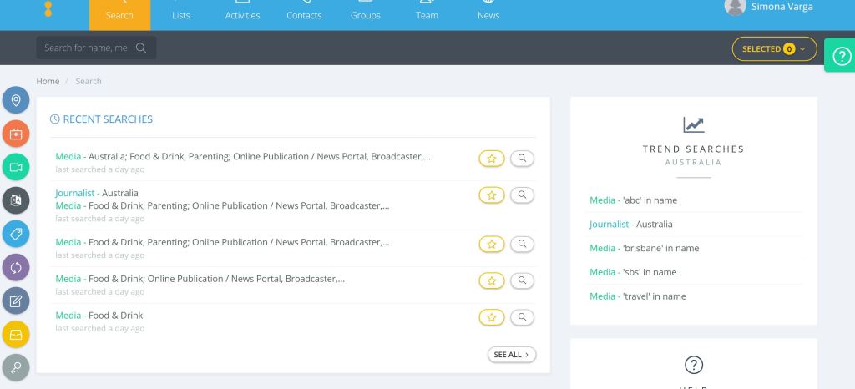Click the blue location pin sidebar icon
This screenshot has width=855, height=389.
pos(16,101)
